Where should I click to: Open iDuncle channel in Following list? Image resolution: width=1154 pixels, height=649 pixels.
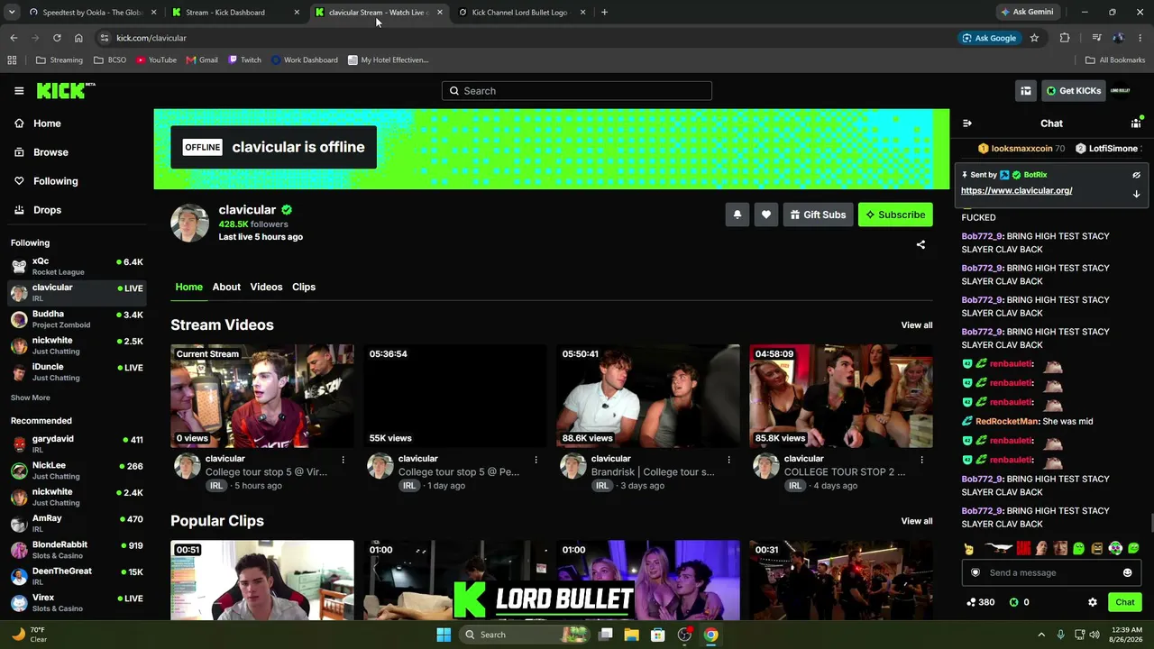(77, 372)
